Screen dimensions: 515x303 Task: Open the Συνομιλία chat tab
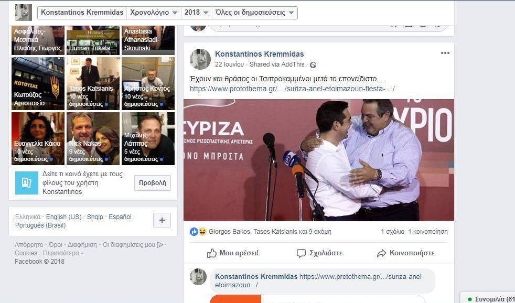[490, 299]
